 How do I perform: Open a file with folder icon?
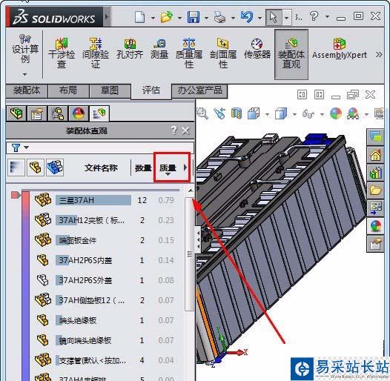(x=167, y=17)
